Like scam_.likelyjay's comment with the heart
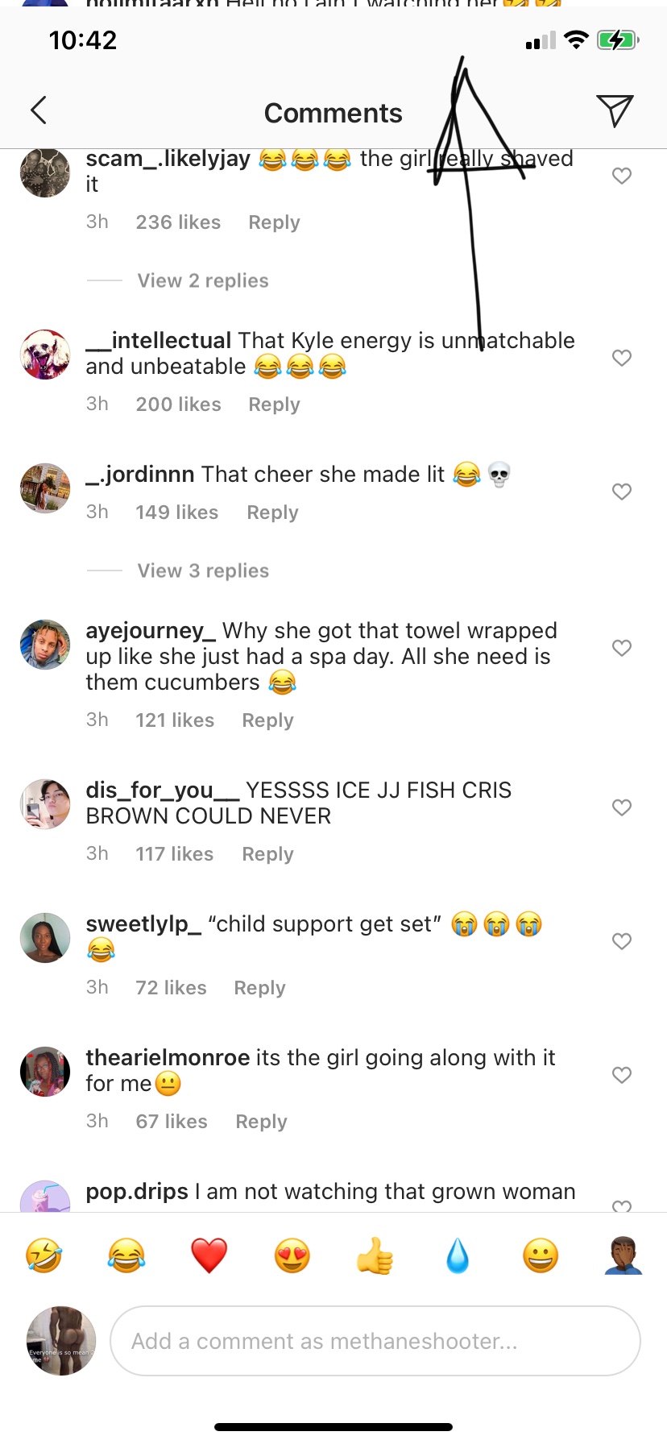The image size is (667, 1444). (622, 175)
